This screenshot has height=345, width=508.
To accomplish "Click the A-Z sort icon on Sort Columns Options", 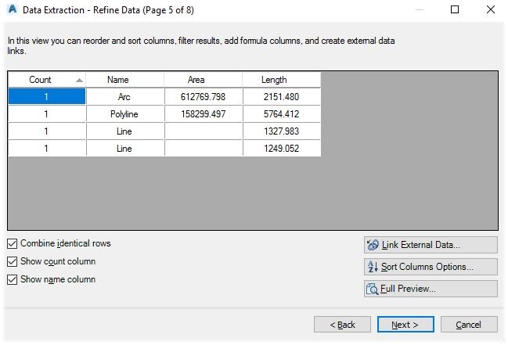I will tap(373, 267).
